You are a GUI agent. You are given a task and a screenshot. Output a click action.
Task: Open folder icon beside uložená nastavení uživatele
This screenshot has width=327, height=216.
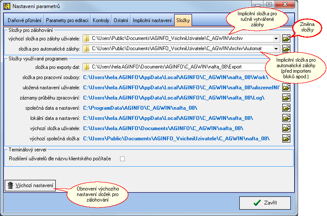(286, 88)
